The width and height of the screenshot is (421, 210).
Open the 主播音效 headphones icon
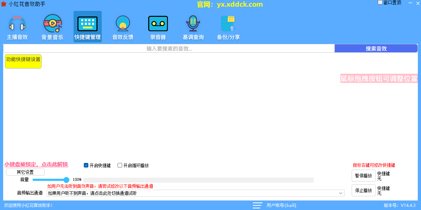(x=17, y=24)
